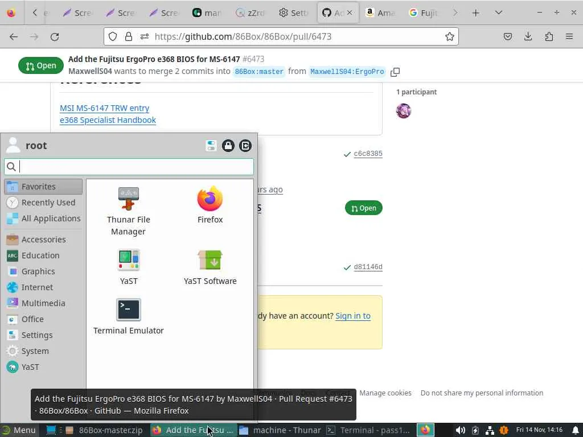The image size is (583, 437).
Task: Open the MaxwellS04:ErgoPro branch link
Action: pos(347,72)
